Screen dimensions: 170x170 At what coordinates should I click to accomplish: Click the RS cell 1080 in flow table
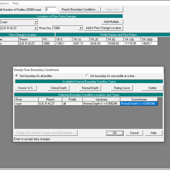tap(49, 44)
